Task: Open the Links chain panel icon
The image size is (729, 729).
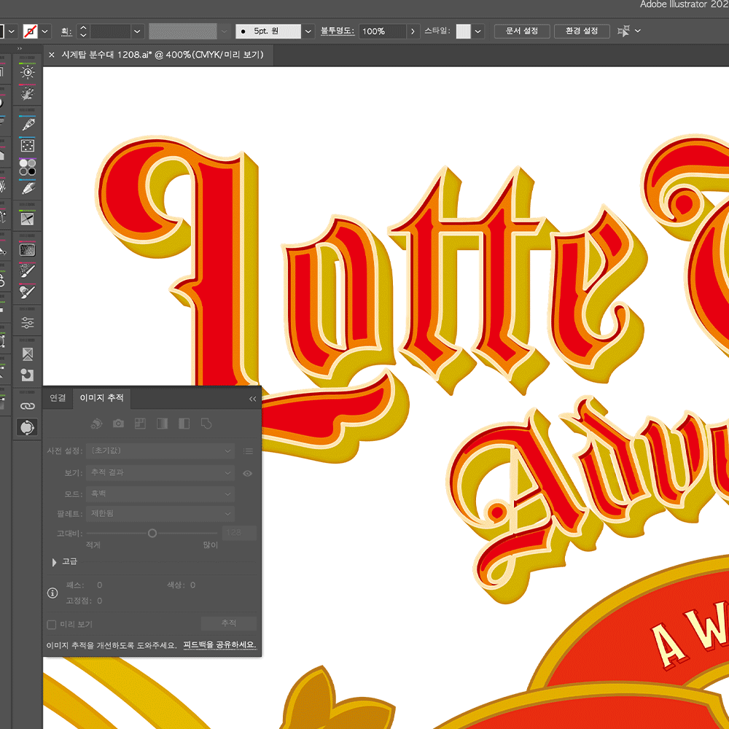Action: click(x=28, y=406)
